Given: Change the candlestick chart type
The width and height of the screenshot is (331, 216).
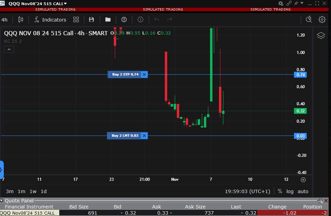Looking at the screenshot, I should [x=21, y=19].
